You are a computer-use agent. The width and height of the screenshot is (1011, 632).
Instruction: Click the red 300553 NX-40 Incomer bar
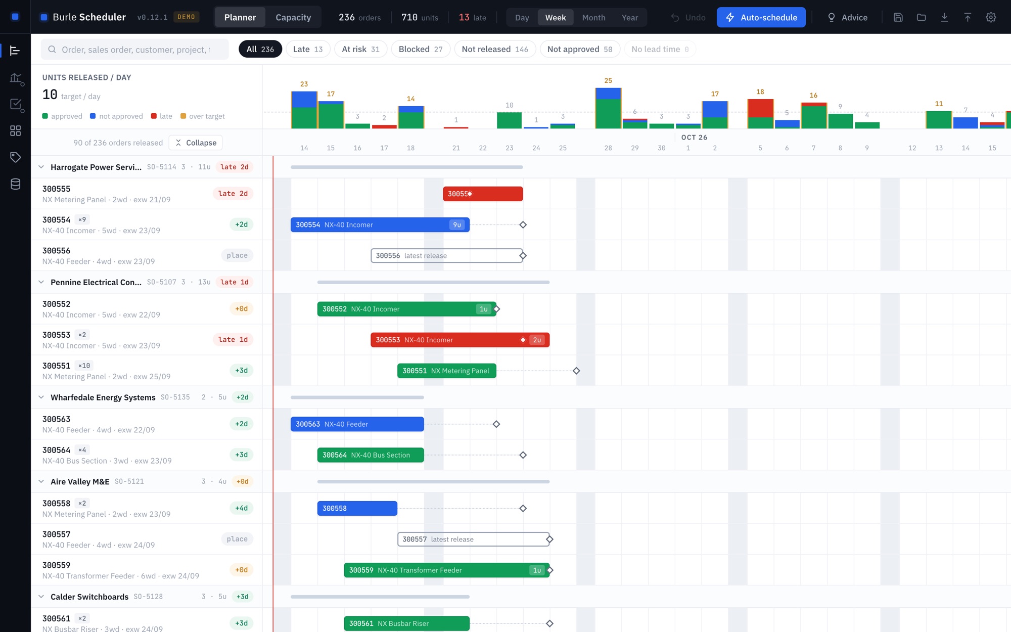pos(460,340)
